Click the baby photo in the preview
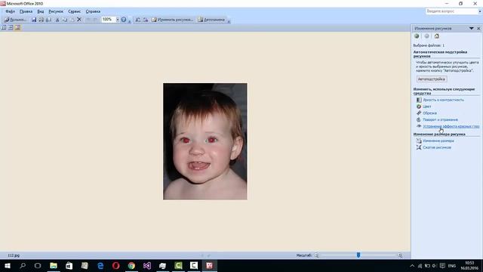 [x=205, y=141]
